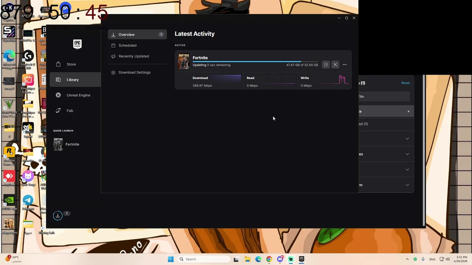Click the Epic Games logo in the sidebar

pos(77,44)
